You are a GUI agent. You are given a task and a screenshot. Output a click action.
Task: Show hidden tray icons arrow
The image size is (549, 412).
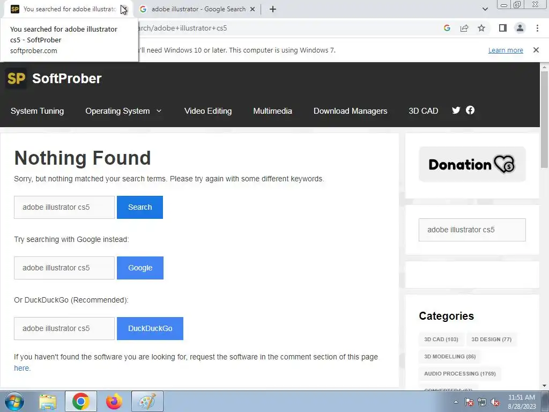(x=456, y=402)
